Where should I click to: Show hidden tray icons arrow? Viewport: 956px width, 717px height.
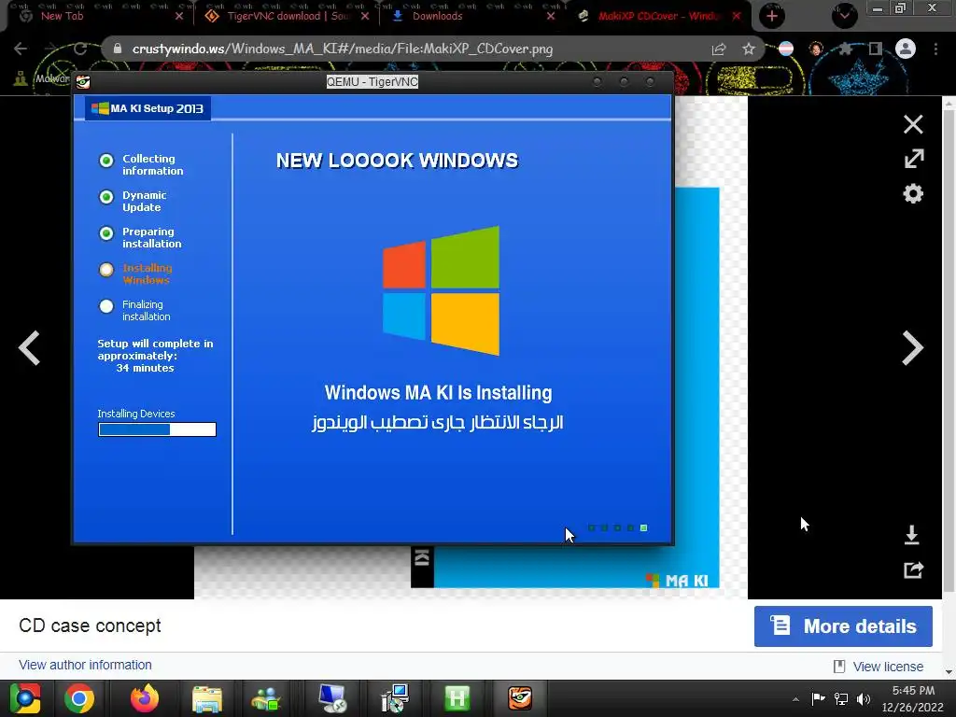click(x=795, y=698)
